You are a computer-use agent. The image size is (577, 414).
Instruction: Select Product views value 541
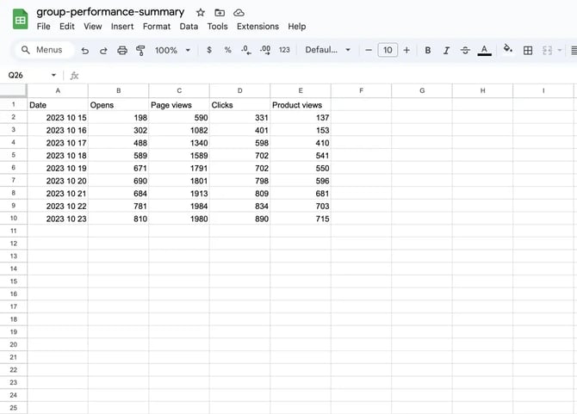pos(301,156)
